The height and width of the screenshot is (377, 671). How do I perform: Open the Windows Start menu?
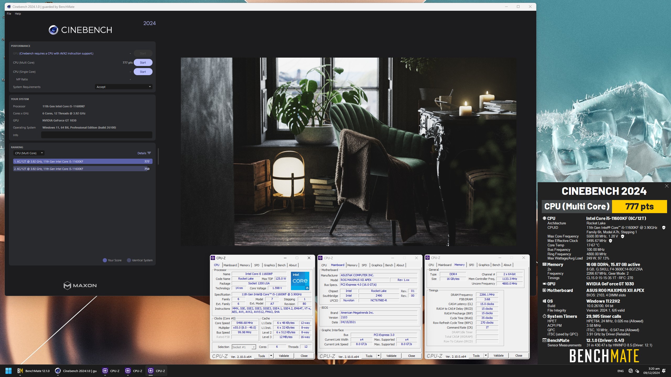[8, 371]
